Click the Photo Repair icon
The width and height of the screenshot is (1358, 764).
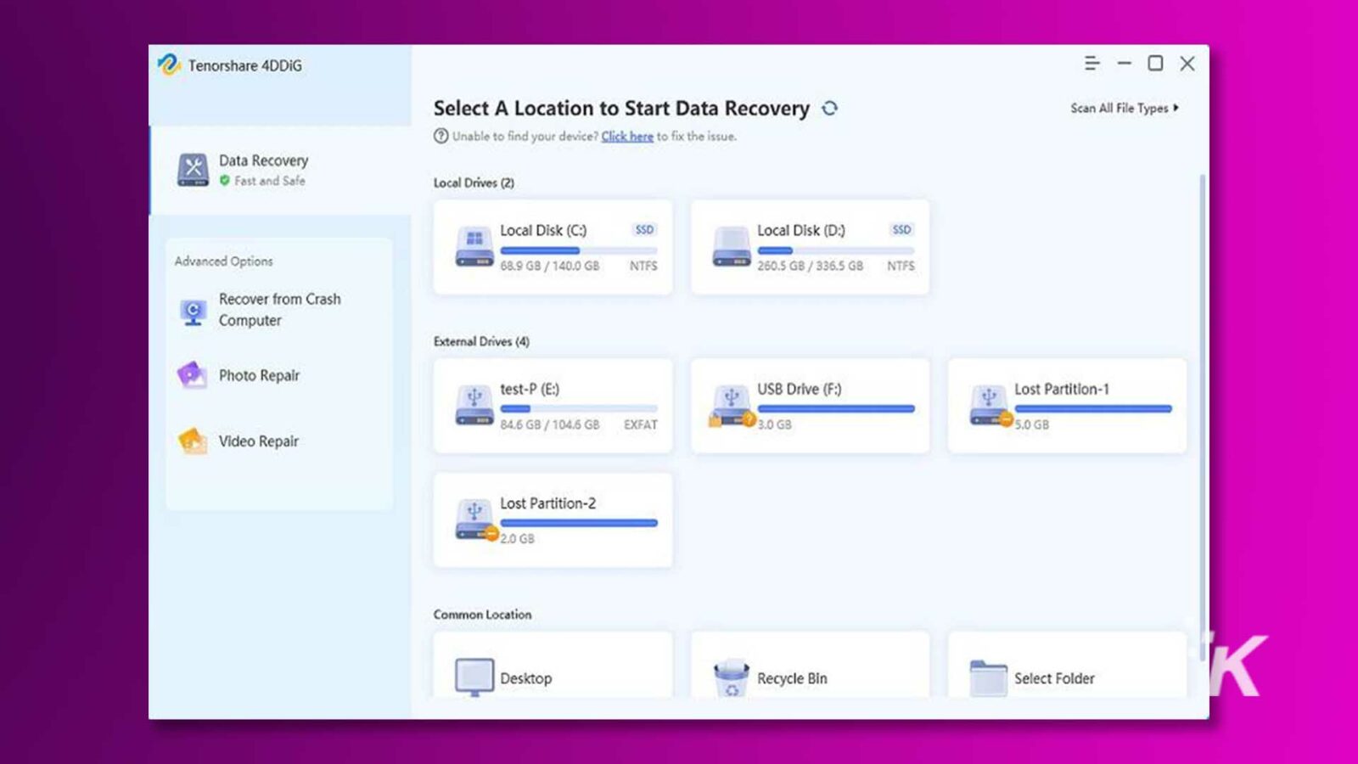click(x=192, y=374)
